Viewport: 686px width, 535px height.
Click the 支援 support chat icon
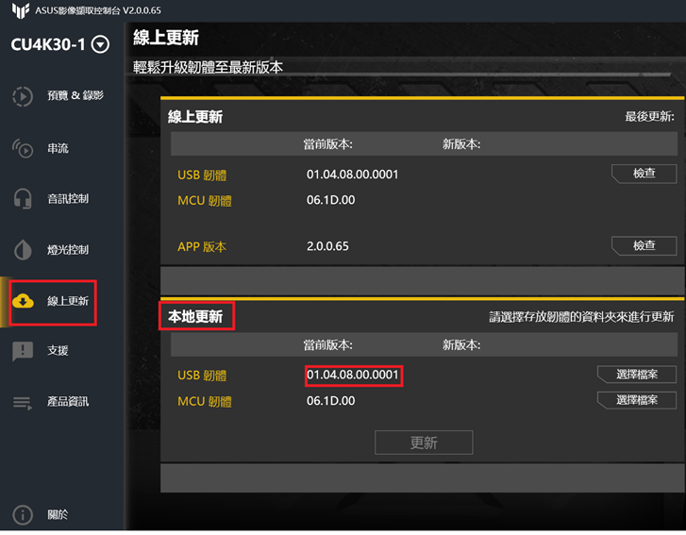coord(23,351)
